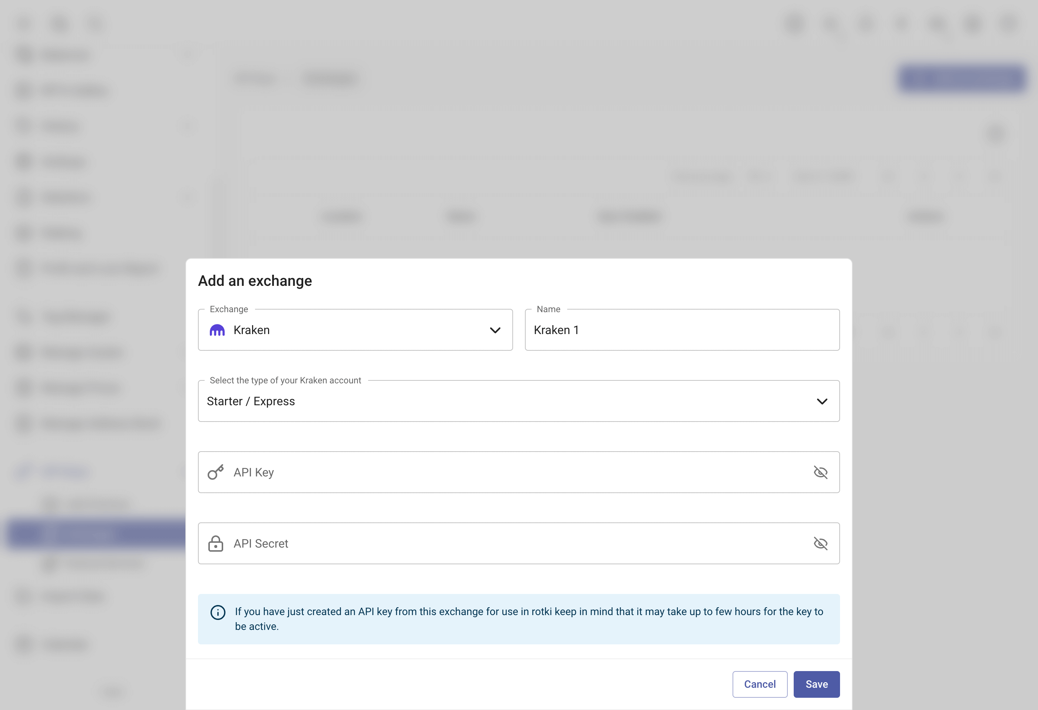This screenshot has width=1038, height=710.
Task: Click the Kraken logo icon in Exchange field
Action: click(x=217, y=330)
